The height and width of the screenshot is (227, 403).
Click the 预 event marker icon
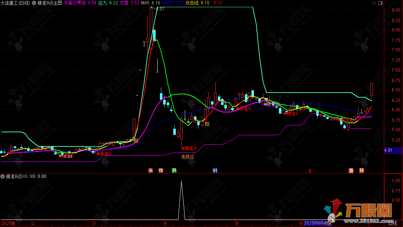(x=362, y=171)
